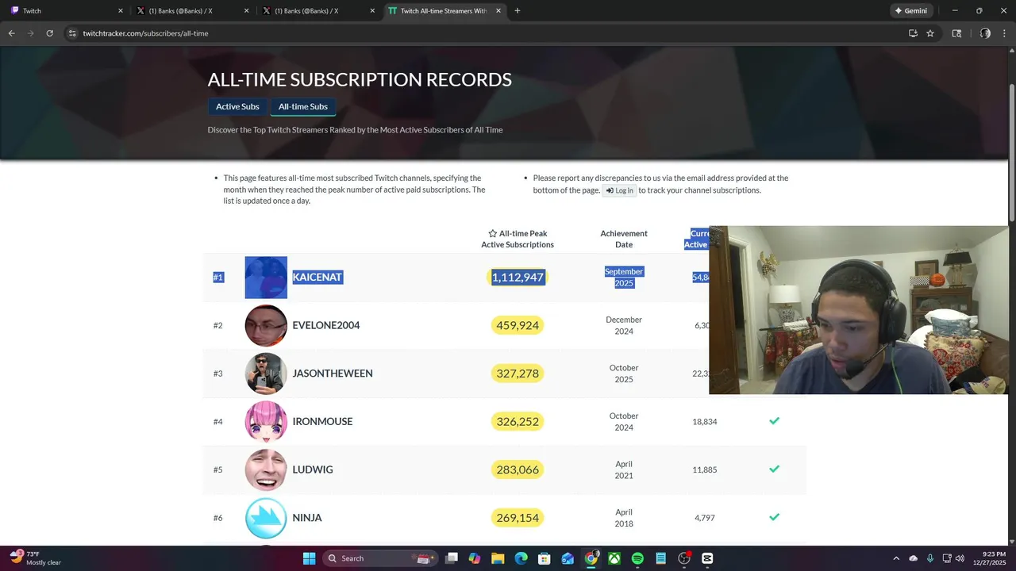
Task: Click the 11,885 current active subs value
Action: [705, 470]
